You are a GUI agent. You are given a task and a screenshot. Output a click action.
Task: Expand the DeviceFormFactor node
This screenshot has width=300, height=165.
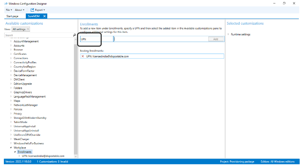tap(11, 71)
